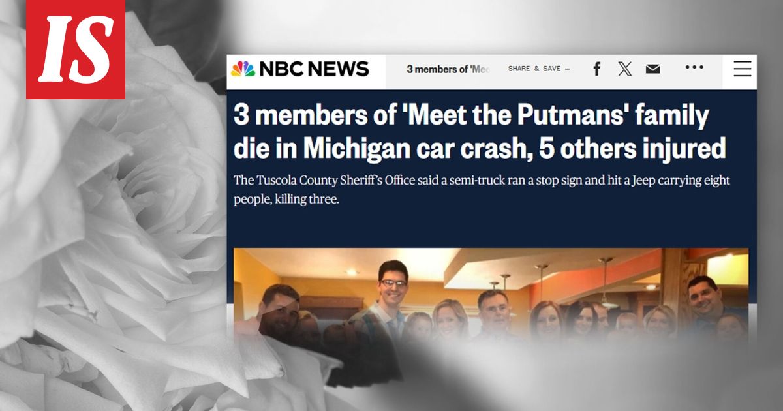
Task: Click the Facebook share icon
Action: [x=596, y=69]
